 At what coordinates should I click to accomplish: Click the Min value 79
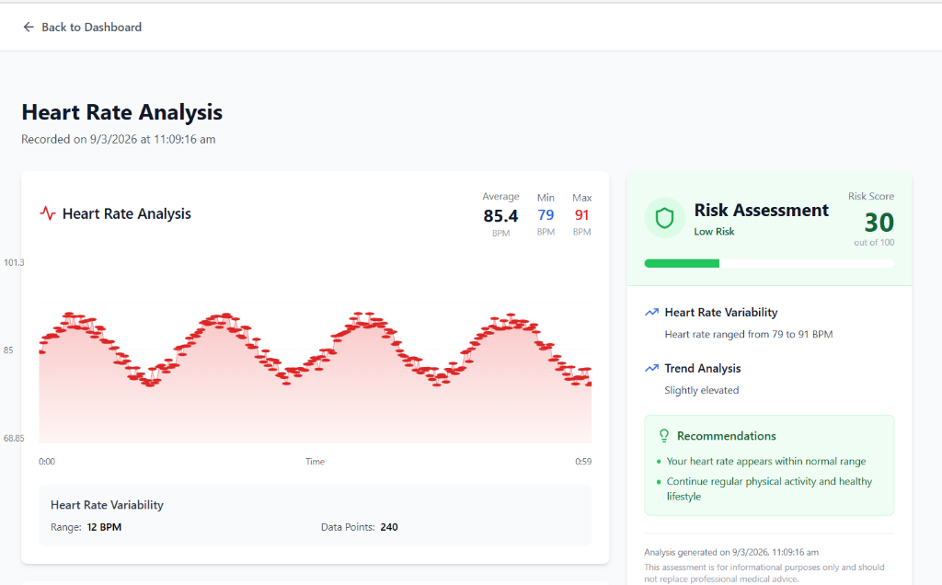546,215
